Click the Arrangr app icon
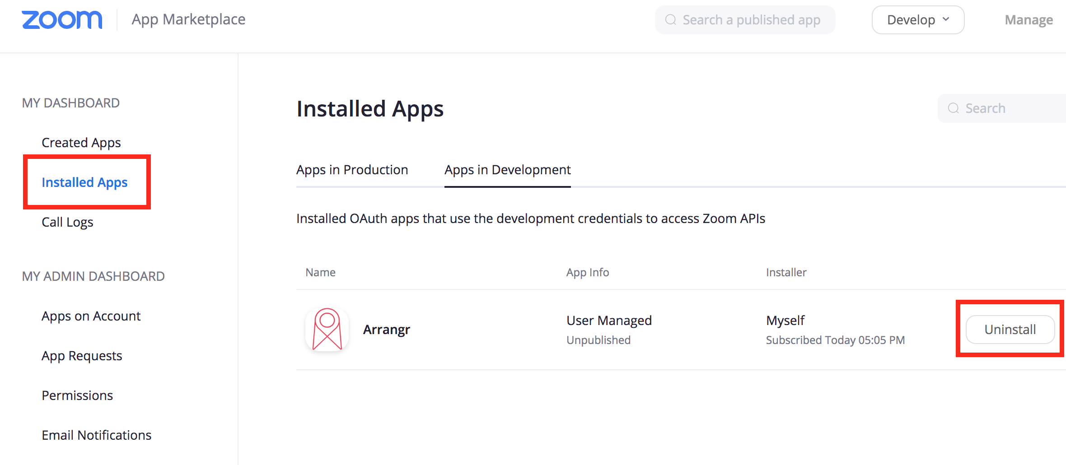The image size is (1066, 465). click(x=327, y=330)
